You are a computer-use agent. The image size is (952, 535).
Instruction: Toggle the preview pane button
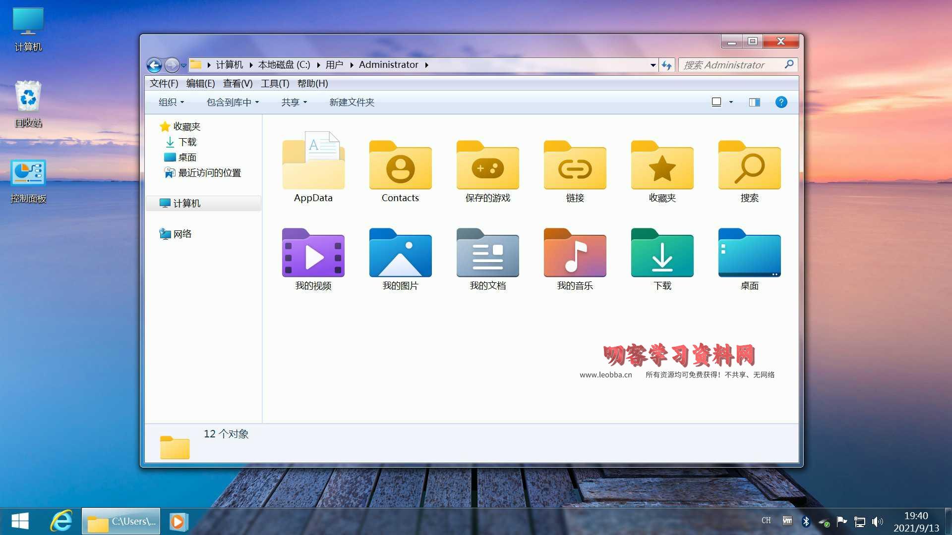point(754,102)
